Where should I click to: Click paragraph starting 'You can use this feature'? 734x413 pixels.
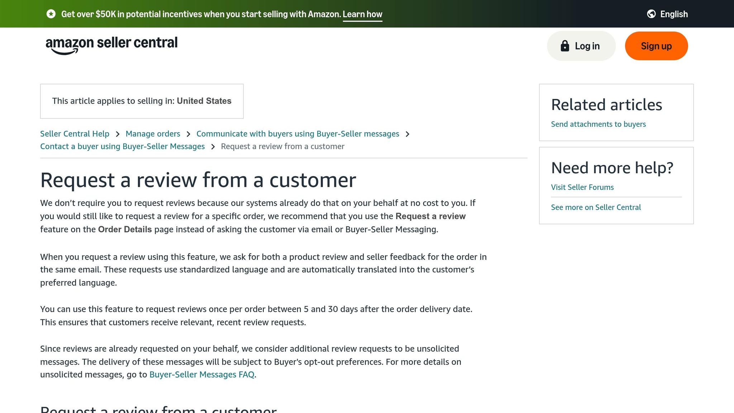[256, 315]
